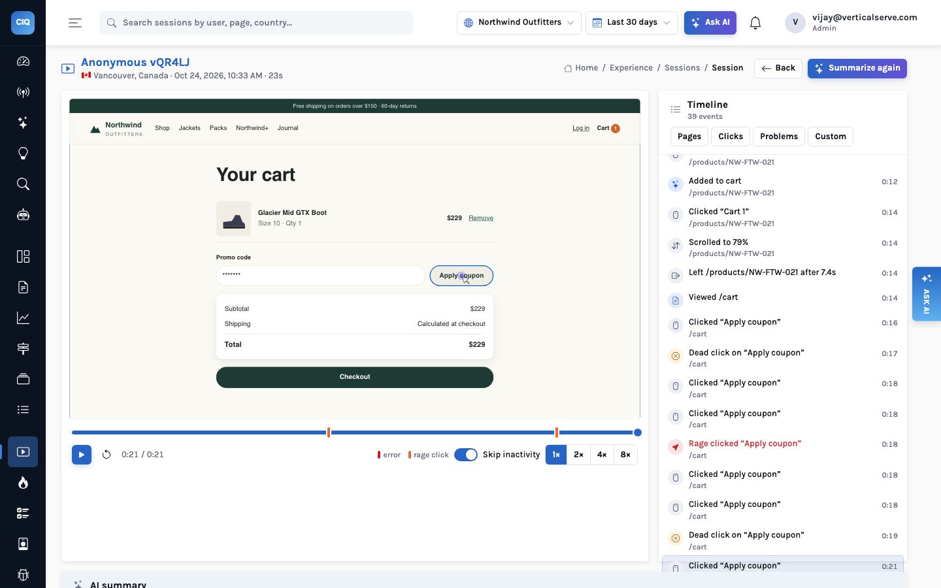Go back with the Back button
Image resolution: width=941 pixels, height=588 pixels.
point(778,69)
